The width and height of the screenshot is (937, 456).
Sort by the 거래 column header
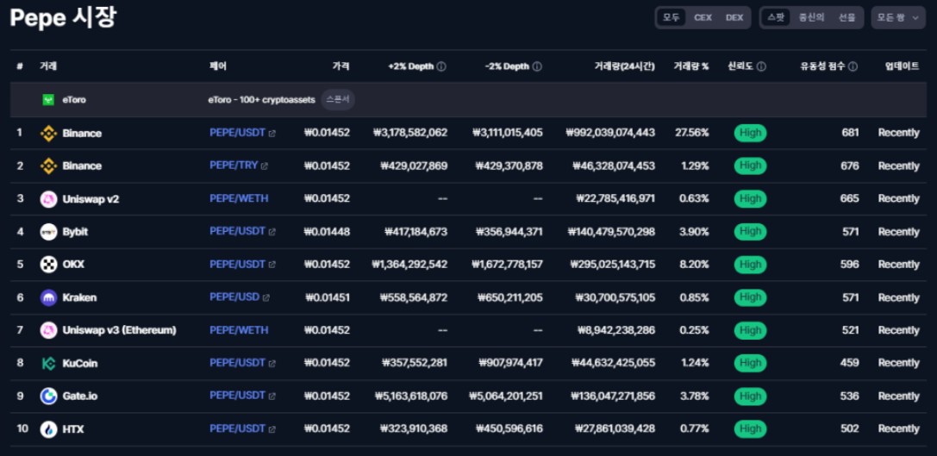pos(47,66)
